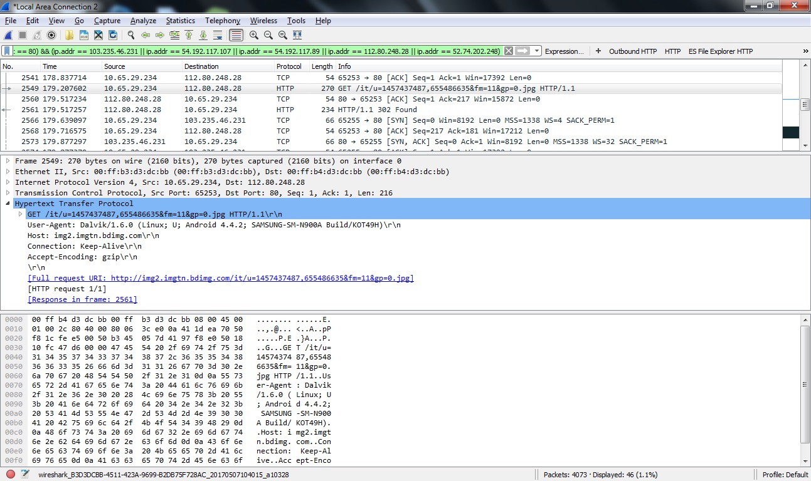Toggle auto-scroll during live capture
This screenshot has width=811, height=481.
point(217,35)
